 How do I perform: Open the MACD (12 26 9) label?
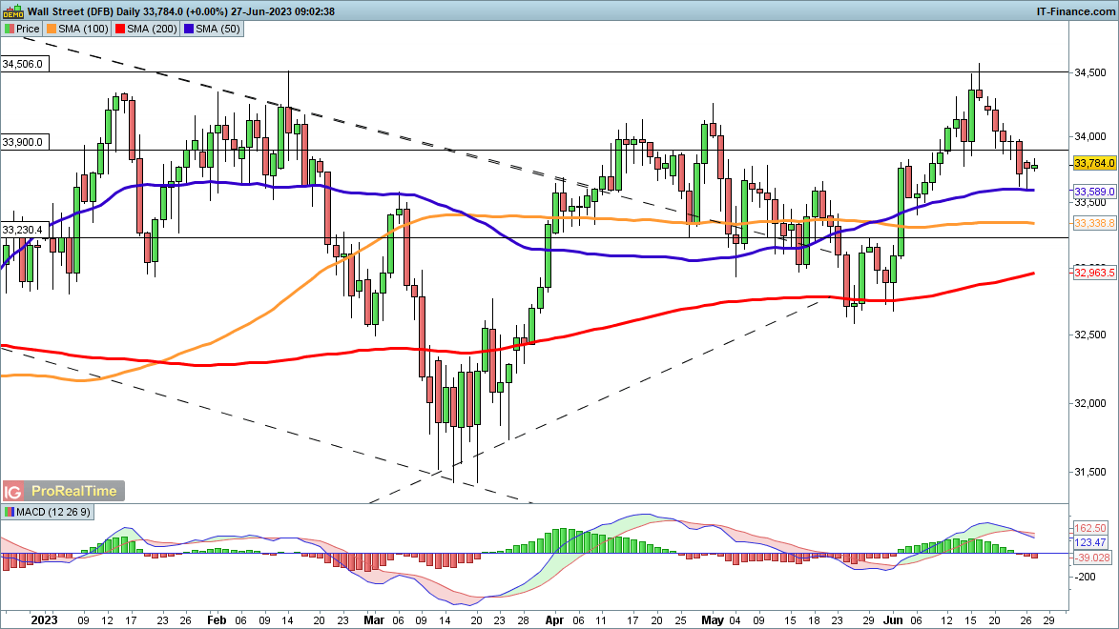click(x=47, y=512)
